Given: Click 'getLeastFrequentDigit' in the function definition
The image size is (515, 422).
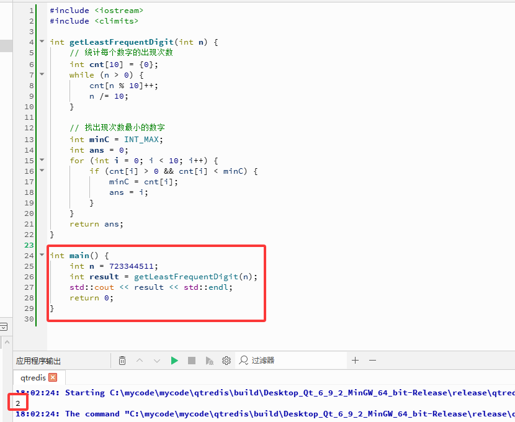Looking at the screenshot, I should point(122,42).
